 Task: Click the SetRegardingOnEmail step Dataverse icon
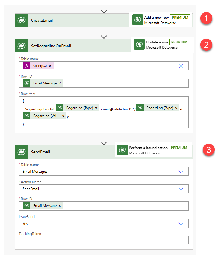tap(21, 46)
